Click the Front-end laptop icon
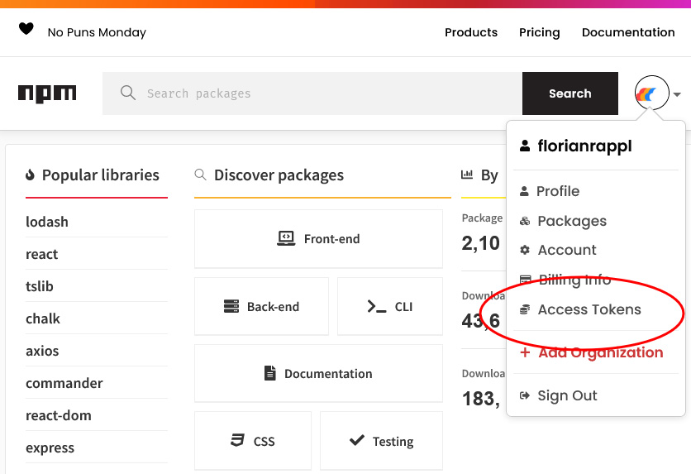Viewport: 691px width, 474px height. click(x=286, y=238)
